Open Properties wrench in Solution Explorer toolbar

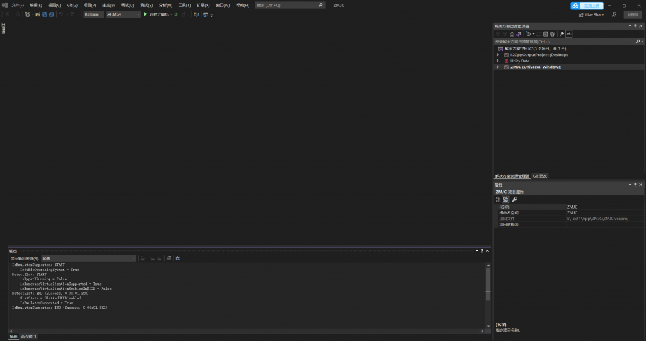[x=561, y=33]
